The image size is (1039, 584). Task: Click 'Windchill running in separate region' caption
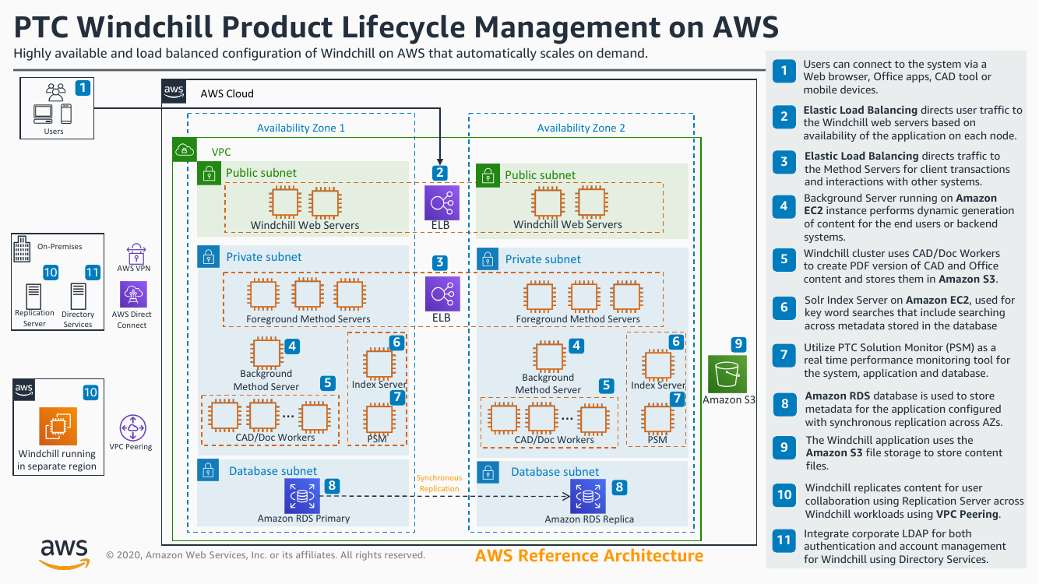click(57, 459)
